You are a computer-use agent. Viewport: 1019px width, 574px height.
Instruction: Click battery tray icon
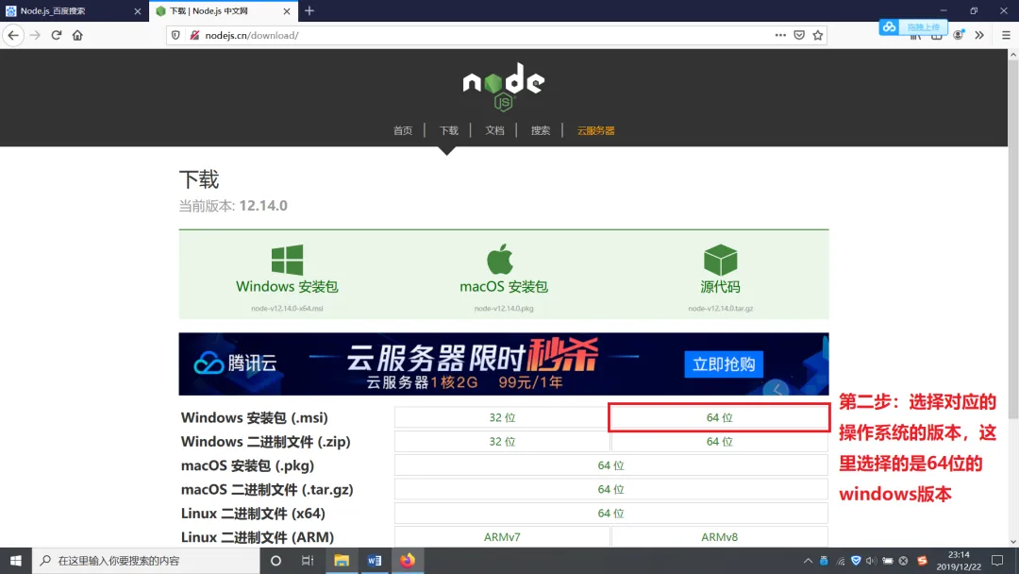click(x=888, y=561)
